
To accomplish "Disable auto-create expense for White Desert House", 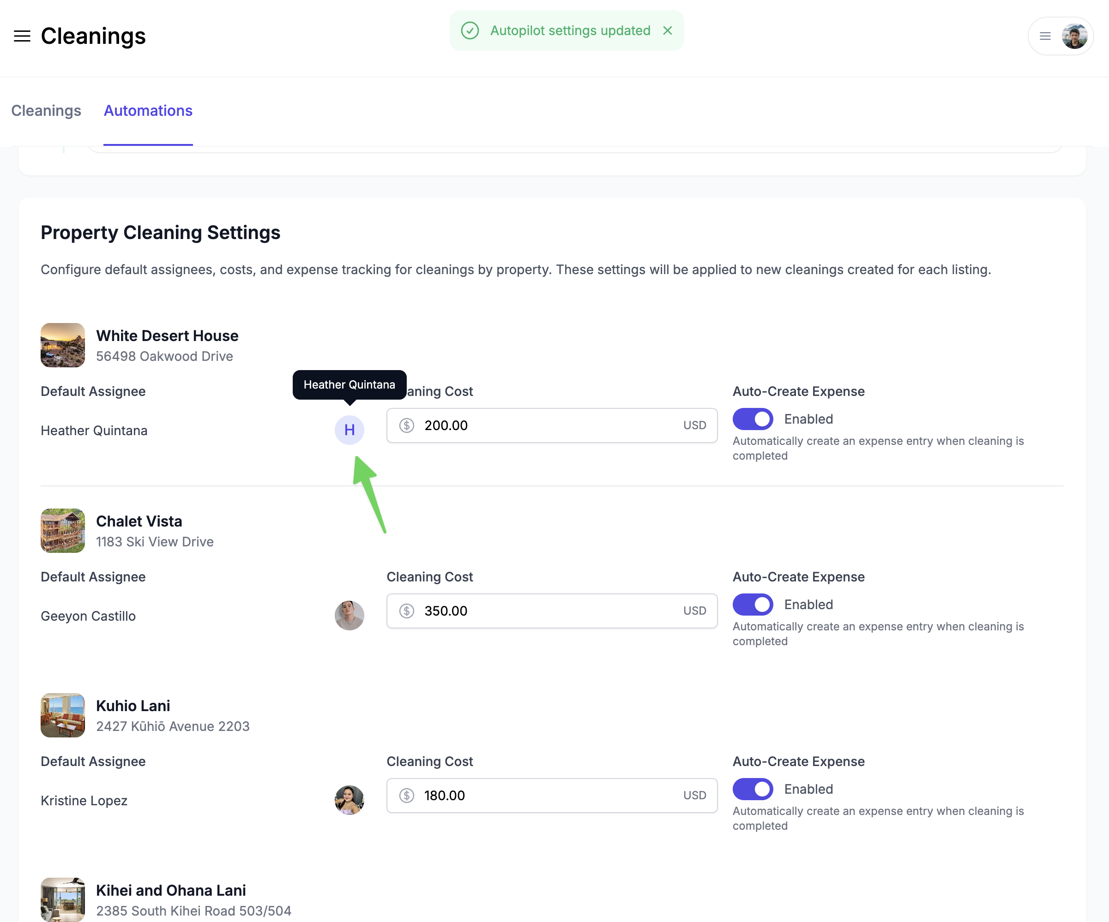I will click(753, 419).
